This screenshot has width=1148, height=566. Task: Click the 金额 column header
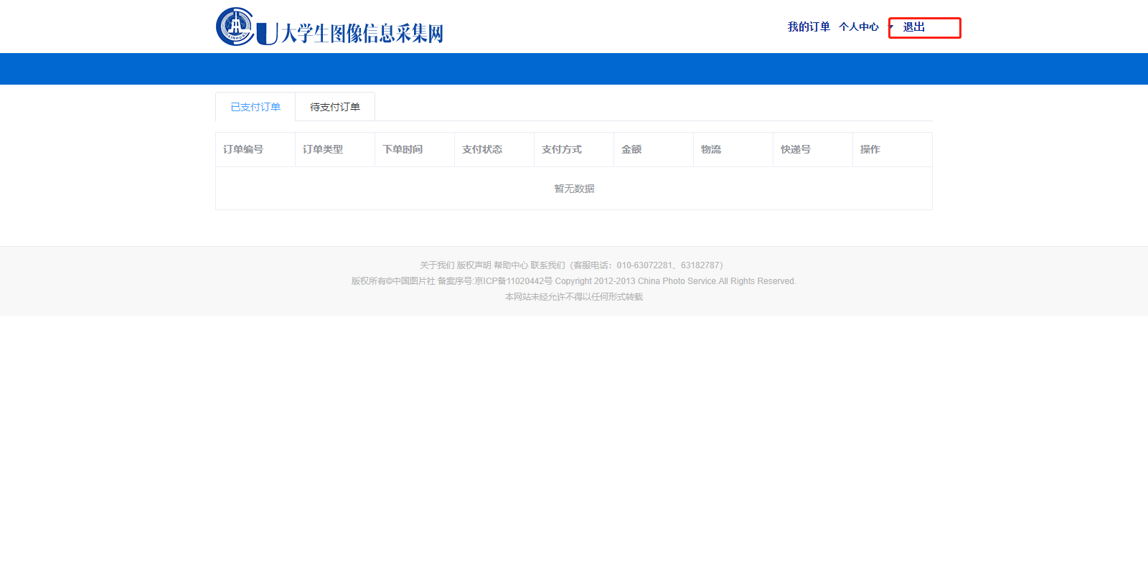click(631, 149)
